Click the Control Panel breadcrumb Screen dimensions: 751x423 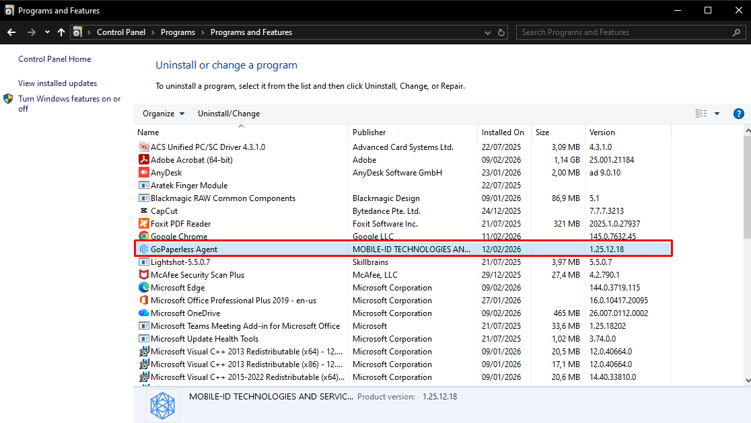121,32
